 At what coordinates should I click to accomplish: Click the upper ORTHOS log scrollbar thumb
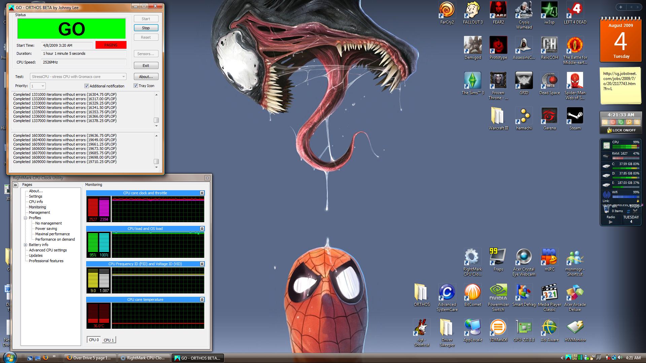tap(156, 120)
